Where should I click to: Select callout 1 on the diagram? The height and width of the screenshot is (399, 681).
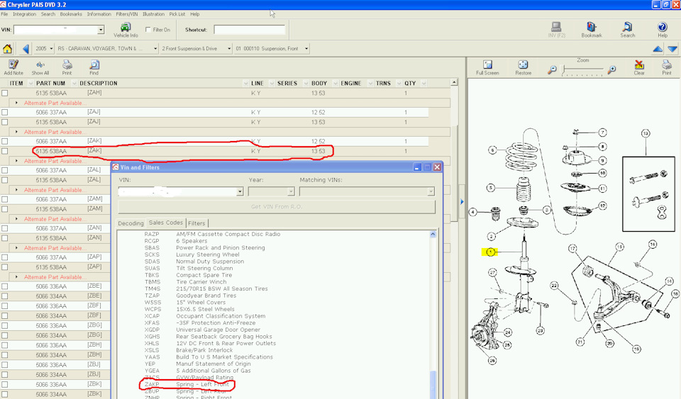(490, 252)
